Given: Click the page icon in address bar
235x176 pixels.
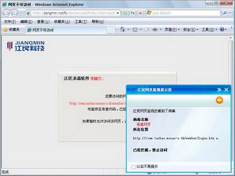Looking at the screenshot, I should tap(29, 13).
